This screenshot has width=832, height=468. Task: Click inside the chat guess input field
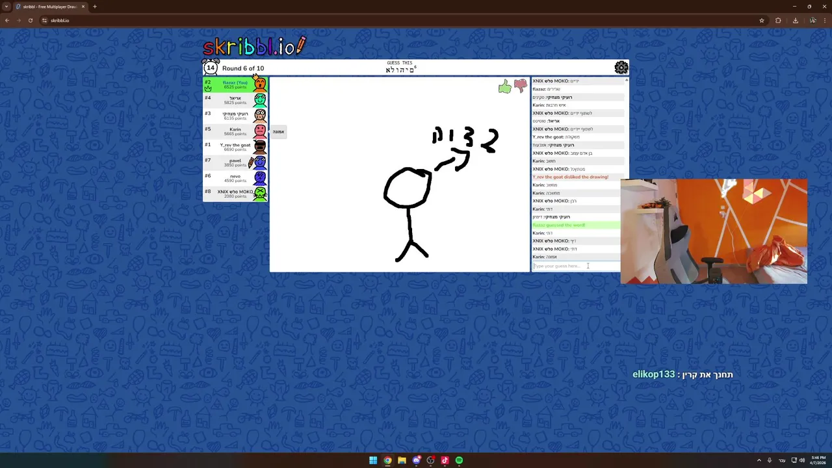(x=576, y=266)
